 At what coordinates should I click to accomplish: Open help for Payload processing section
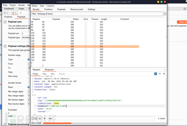5,124
